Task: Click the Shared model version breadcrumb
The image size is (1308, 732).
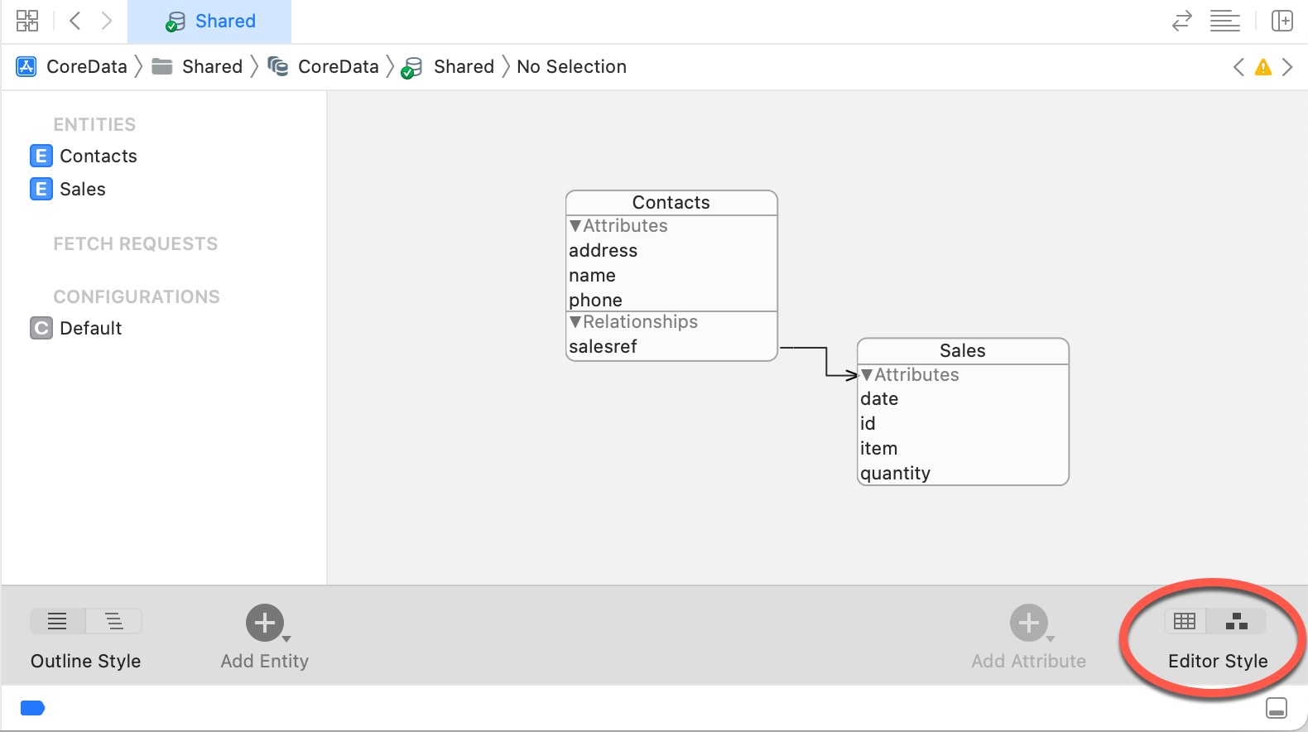Action: [x=448, y=66]
